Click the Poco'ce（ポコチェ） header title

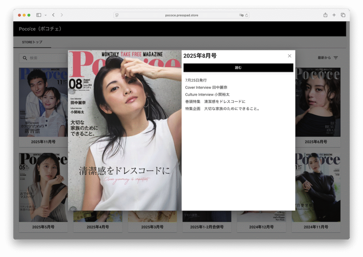click(x=40, y=29)
